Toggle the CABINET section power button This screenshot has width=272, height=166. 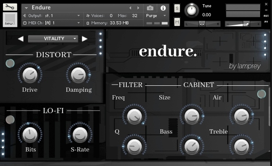coord(261,94)
